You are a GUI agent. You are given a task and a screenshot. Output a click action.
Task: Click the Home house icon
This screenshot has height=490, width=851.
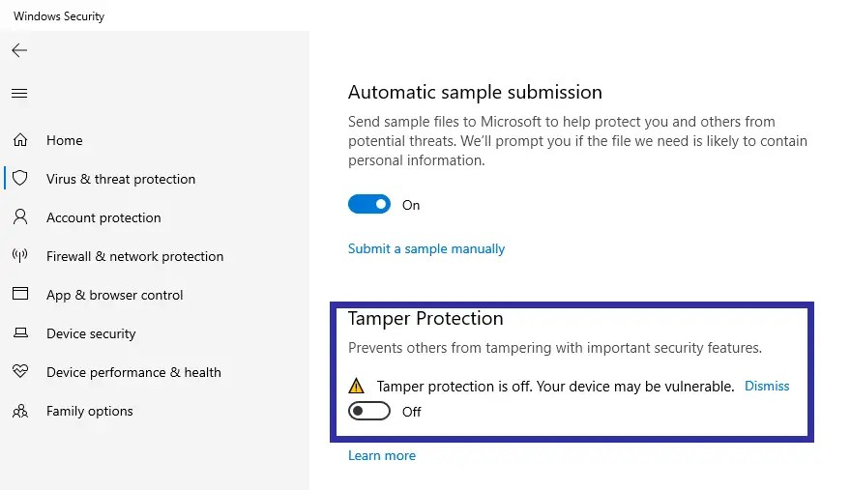point(19,140)
